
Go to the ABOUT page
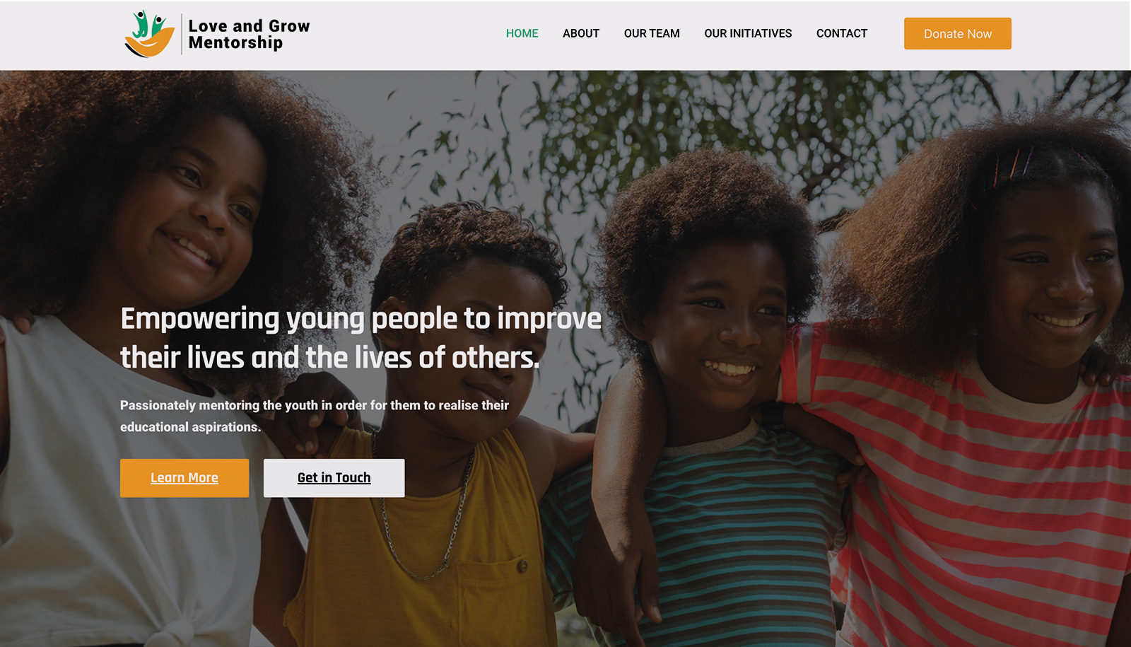(x=581, y=33)
